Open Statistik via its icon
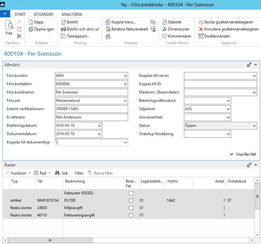This screenshot has width=261, height=244. point(165,22)
